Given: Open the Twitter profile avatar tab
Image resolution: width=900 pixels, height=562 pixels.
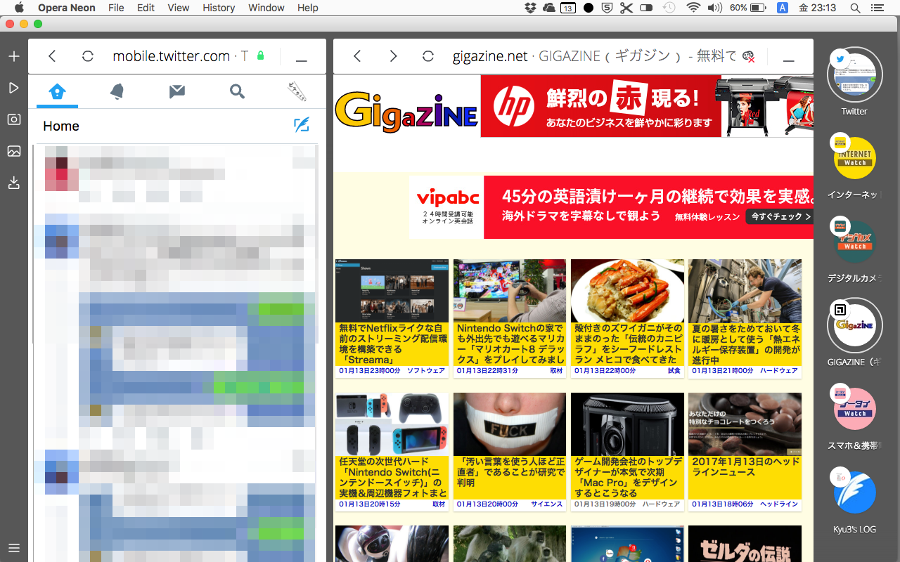Looking at the screenshot, I should (x=297, y=91).
